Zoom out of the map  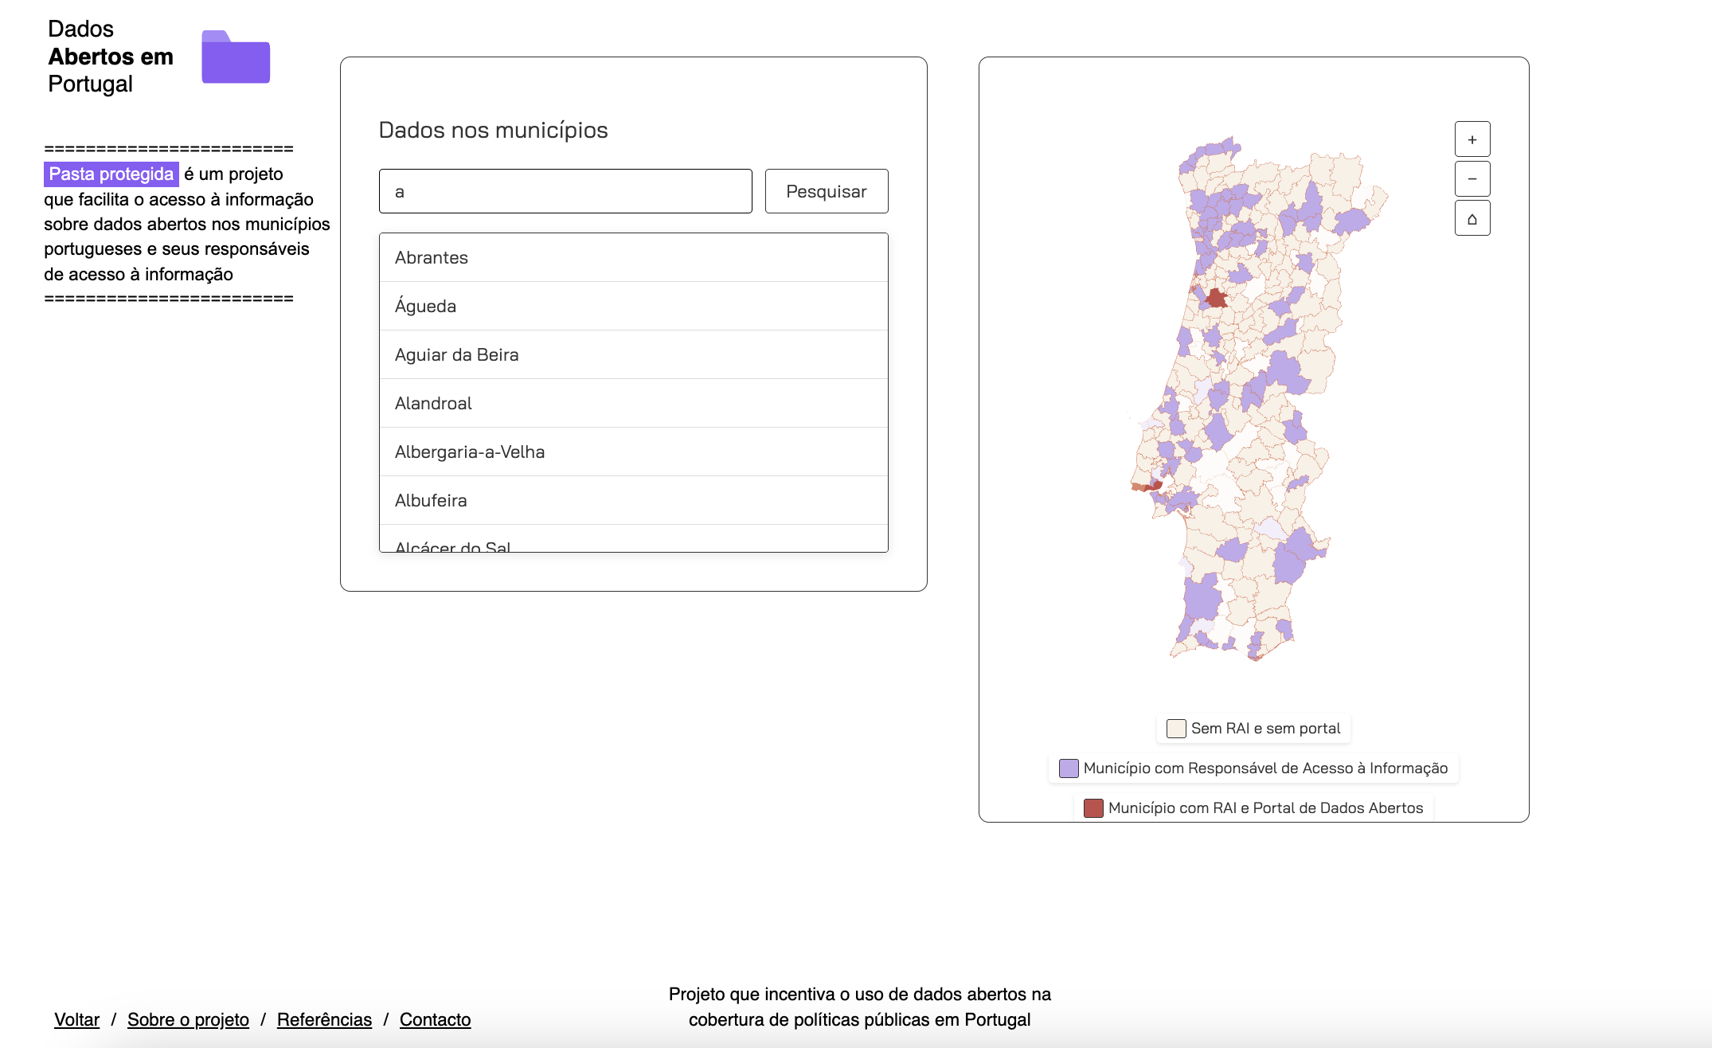point(1472,178)
